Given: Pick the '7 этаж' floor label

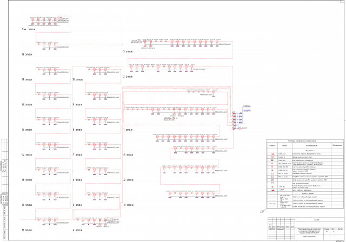Looking at the screenshot, I should (x=78, y=154).
